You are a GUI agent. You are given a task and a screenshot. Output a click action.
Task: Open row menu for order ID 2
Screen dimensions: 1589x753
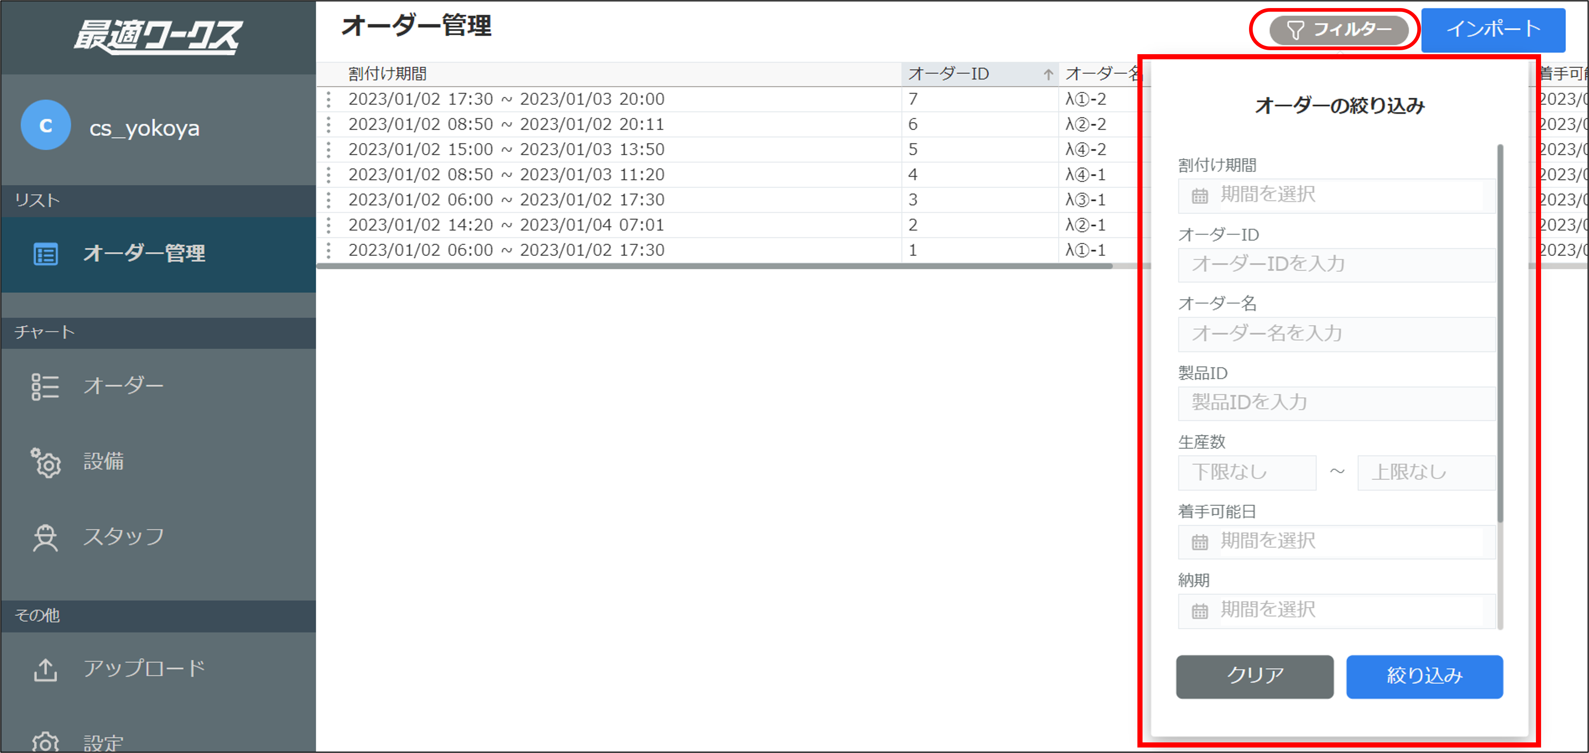click(x=329, y=225)
